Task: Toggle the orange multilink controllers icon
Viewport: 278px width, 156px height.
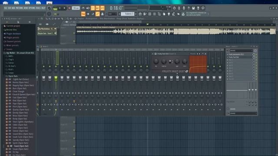Action: pos(97,14)
